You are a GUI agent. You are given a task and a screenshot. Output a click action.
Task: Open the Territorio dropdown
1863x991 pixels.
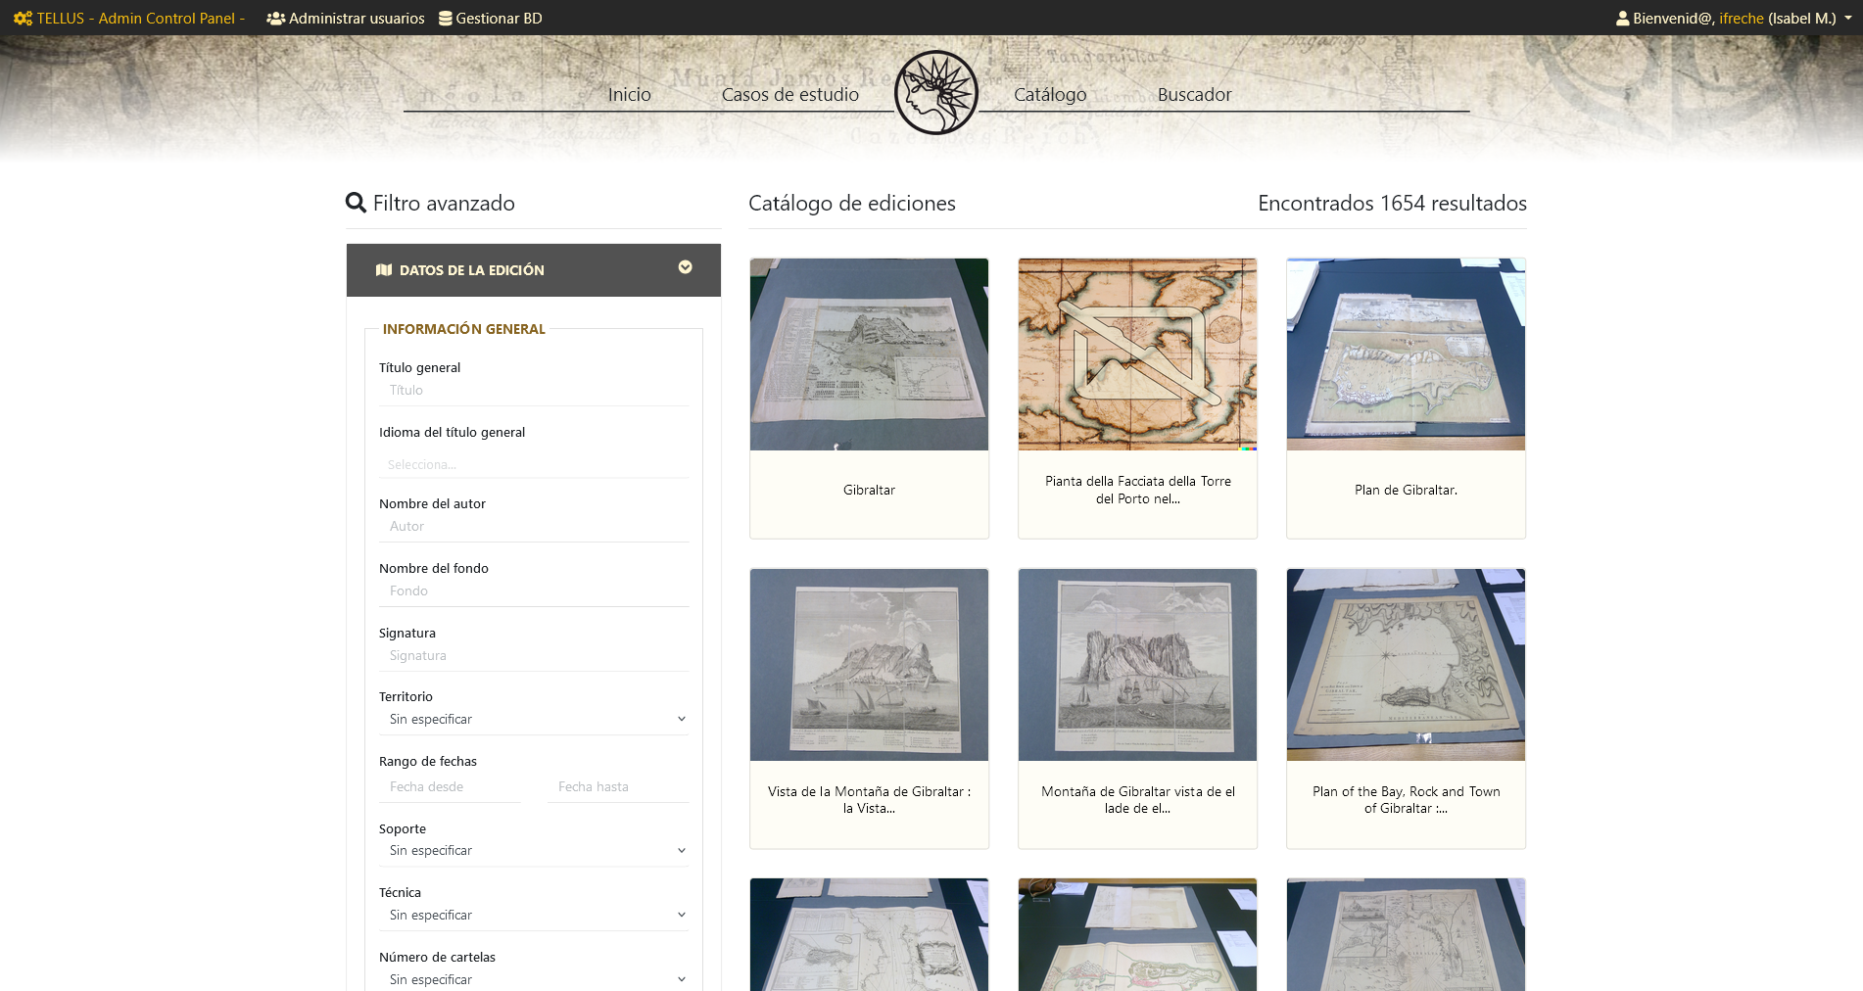tap(533, 718)
